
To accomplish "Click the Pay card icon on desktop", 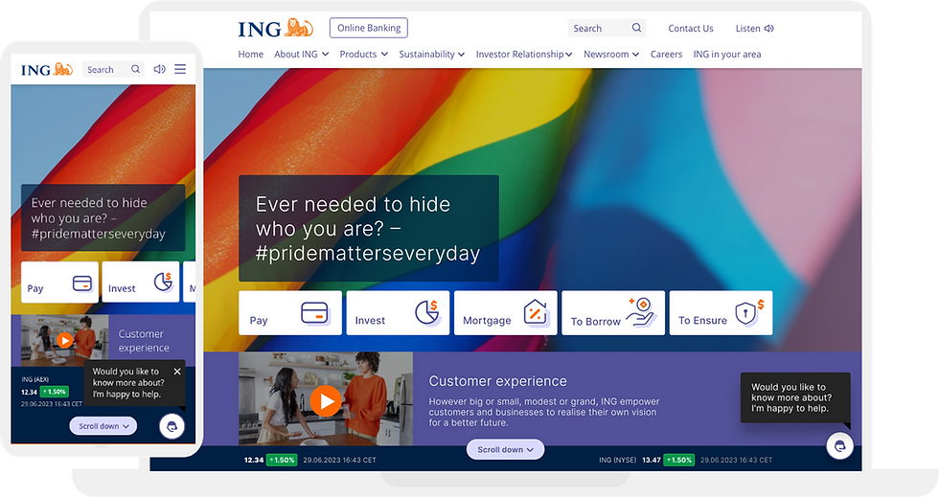I will (314, 312).
